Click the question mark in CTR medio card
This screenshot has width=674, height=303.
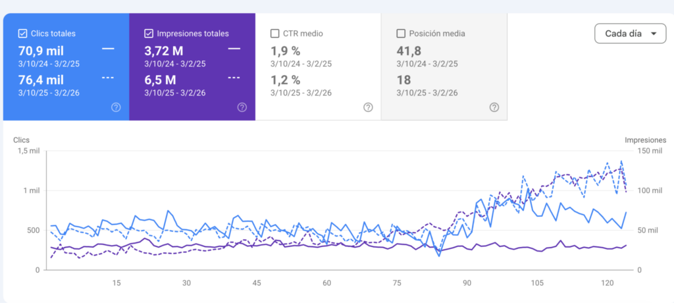[369, 107]
